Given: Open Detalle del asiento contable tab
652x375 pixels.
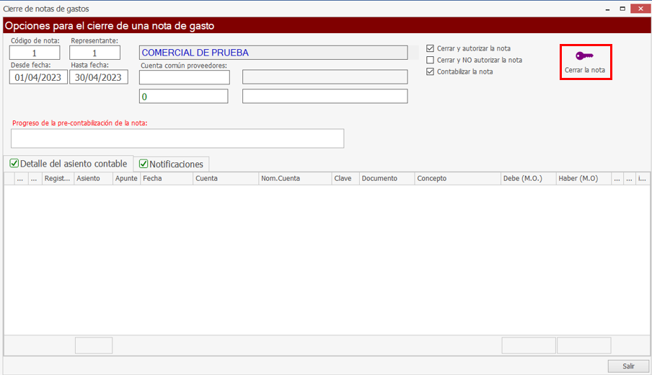Looking at the screenshot, I should tap(68, 164).
